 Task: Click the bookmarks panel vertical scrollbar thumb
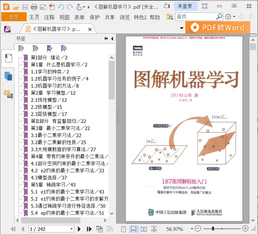[x=111, y=80]
